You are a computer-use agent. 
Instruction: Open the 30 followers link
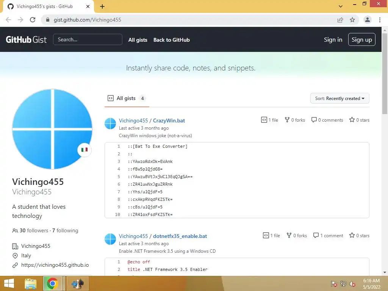[30, 230]
